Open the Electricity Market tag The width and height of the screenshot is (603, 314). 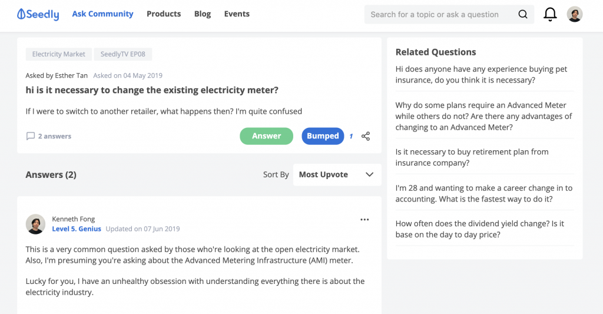[x=59, y=54]
